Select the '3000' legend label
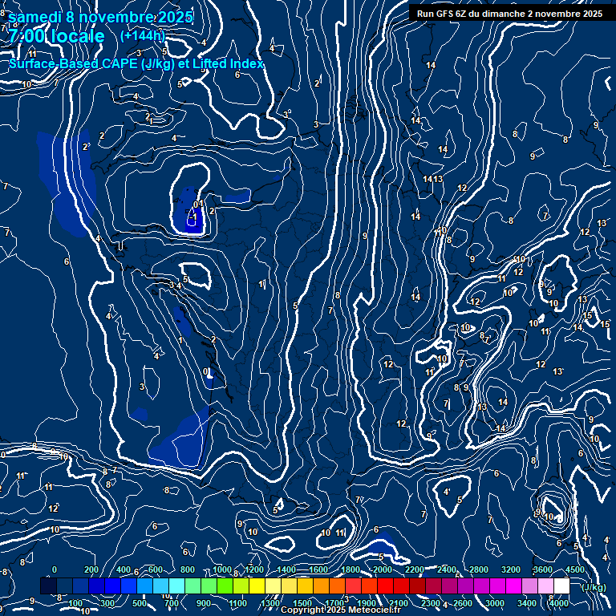This screenshot has width=616, height=616. click(495, 603)
